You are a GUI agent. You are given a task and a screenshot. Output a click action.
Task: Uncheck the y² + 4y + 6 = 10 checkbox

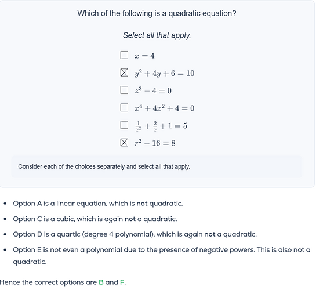(124, 72)
